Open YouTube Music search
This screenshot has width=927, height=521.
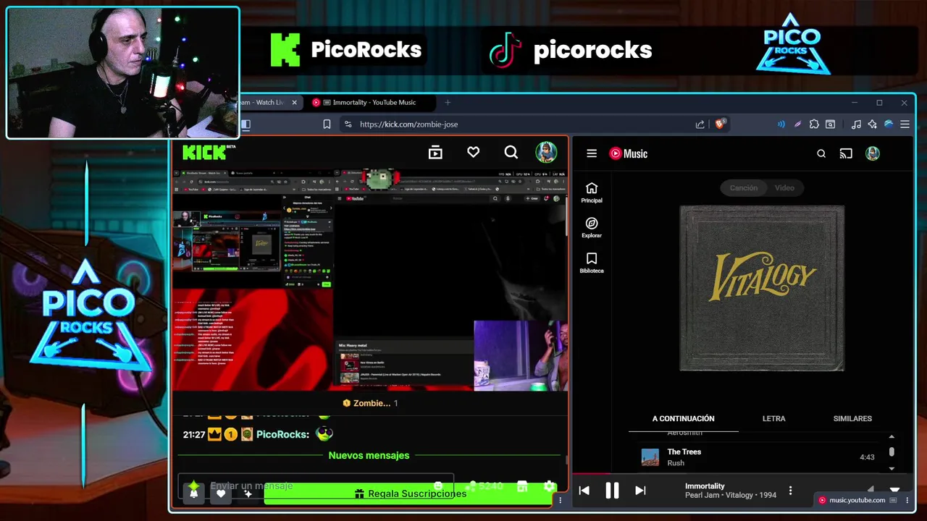pyautogui.click(x=821, y=153)
